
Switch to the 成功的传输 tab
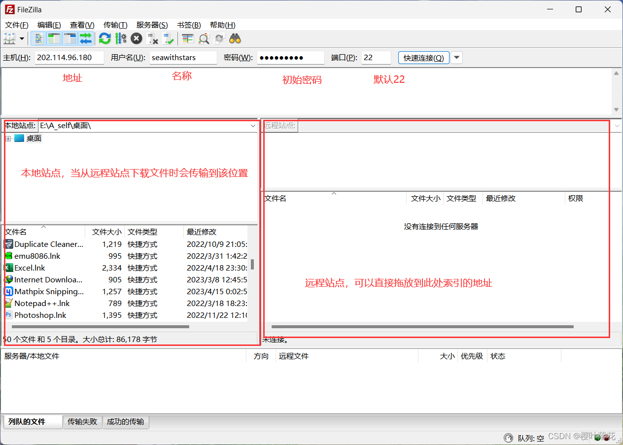pyautogui.click(x=126, y=422)
